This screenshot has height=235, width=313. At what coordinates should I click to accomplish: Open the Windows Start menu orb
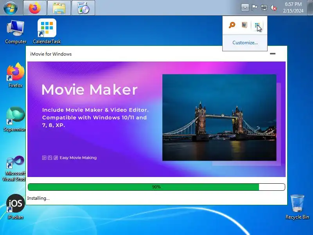coord(11,7)
